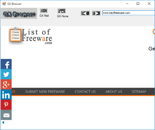This screenshot has height=130, width=155.
Task: Collapse the social share sidebar arrow
Action: [x=3, y=122]
